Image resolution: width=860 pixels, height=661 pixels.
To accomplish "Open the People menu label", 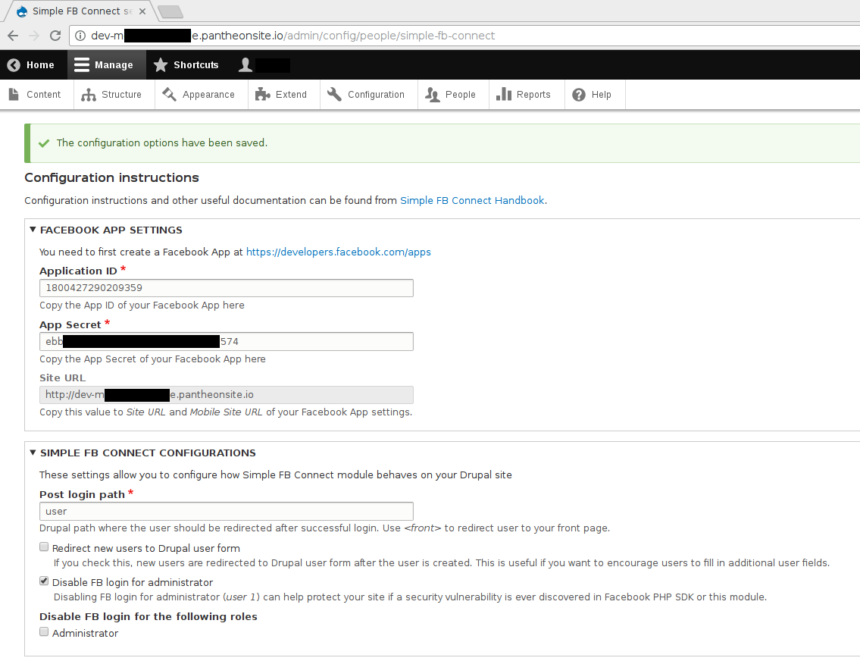I will (460, 94).
